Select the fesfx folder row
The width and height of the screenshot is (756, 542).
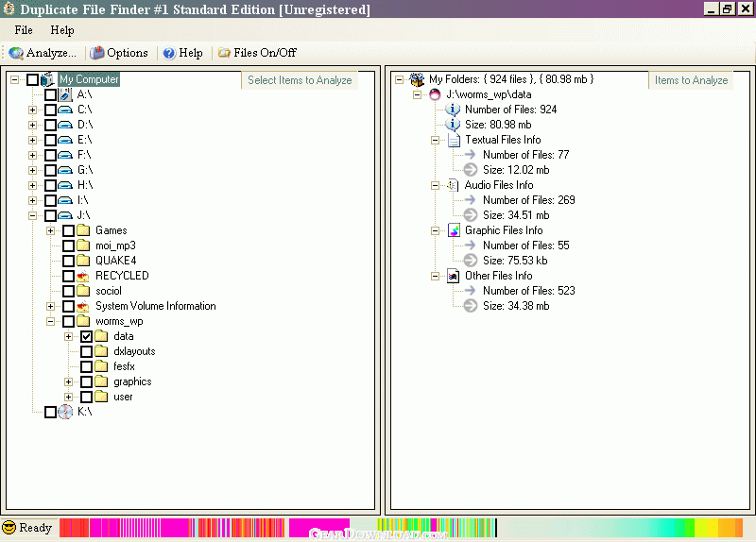[x=124, y=366]
